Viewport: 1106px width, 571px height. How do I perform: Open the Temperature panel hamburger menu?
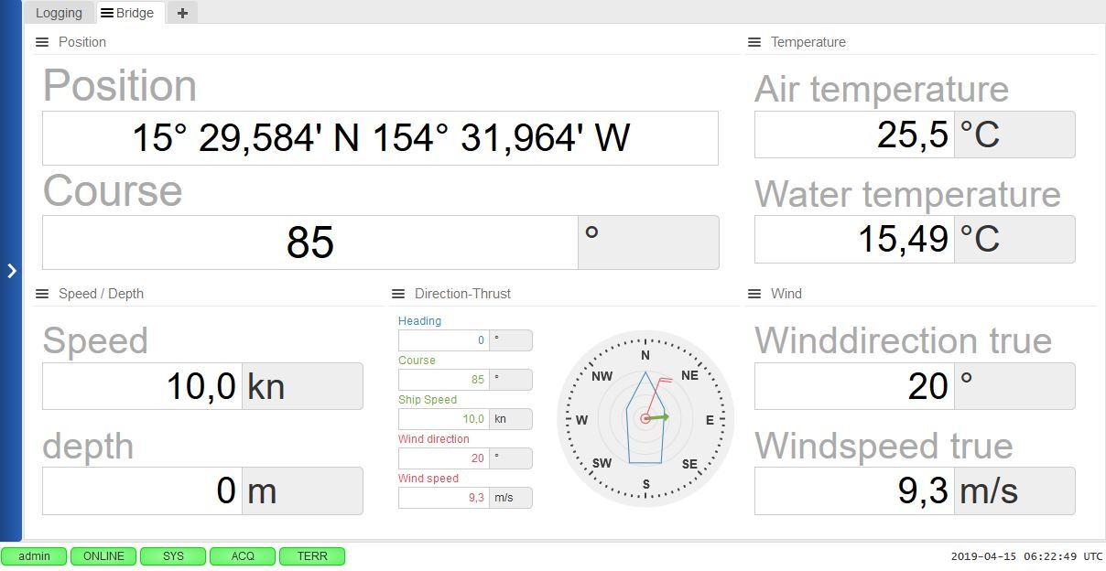click(754, 42)
